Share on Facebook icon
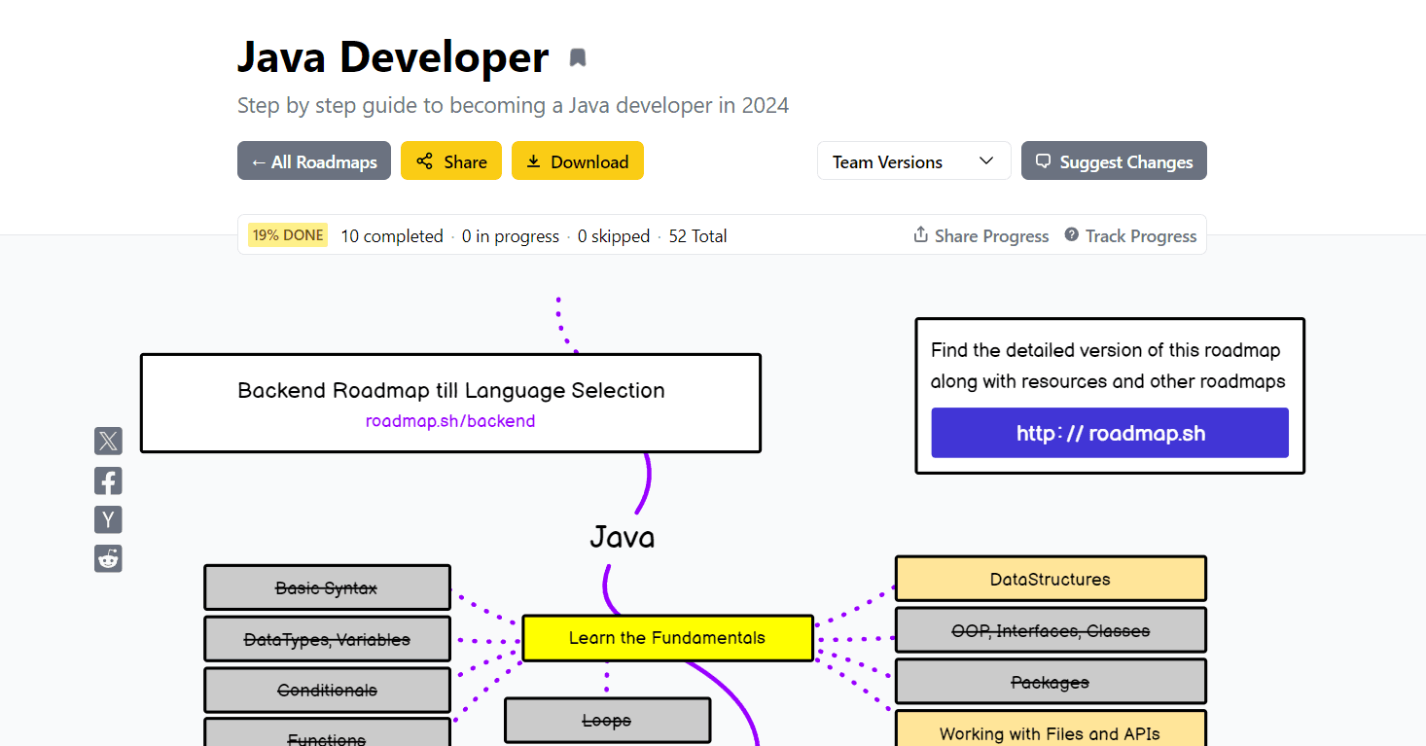 click(x=108, y=480)
